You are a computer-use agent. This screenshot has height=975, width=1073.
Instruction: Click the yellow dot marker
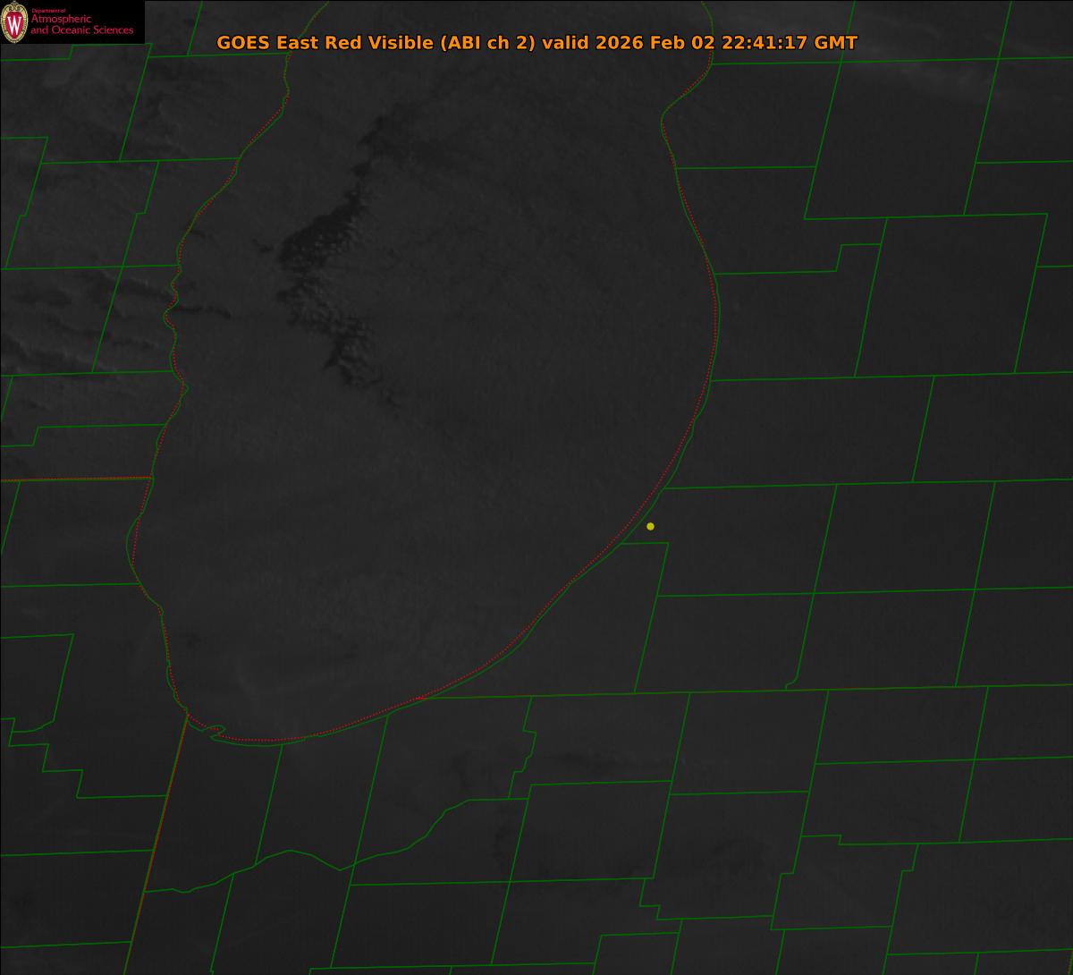[650, 526]
